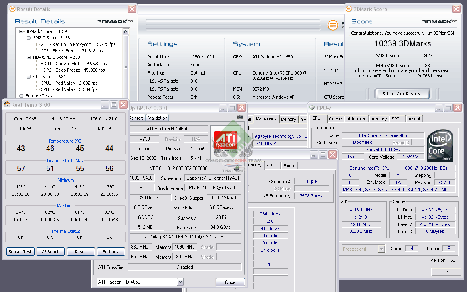Click the Reset button in Real Temp

pos(80,251)
